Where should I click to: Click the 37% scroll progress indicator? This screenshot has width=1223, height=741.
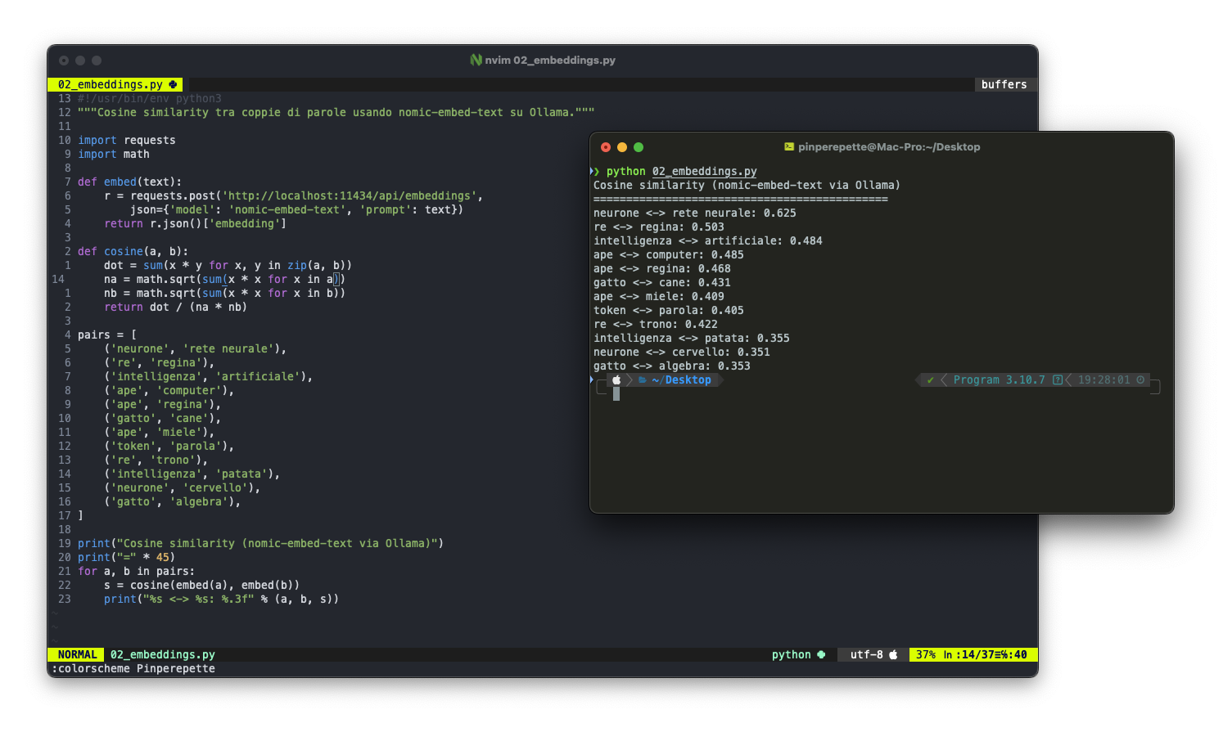(x=925, y=654)
